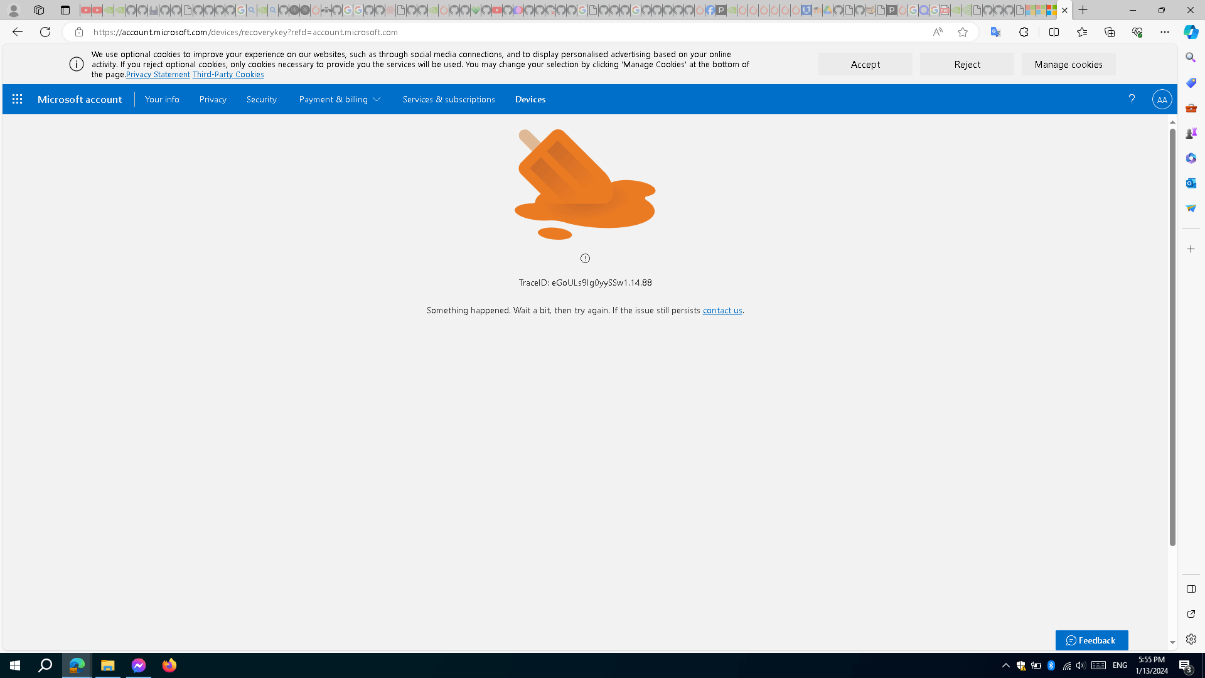Open the AA account manager avatar

[x=1162, y=99]
